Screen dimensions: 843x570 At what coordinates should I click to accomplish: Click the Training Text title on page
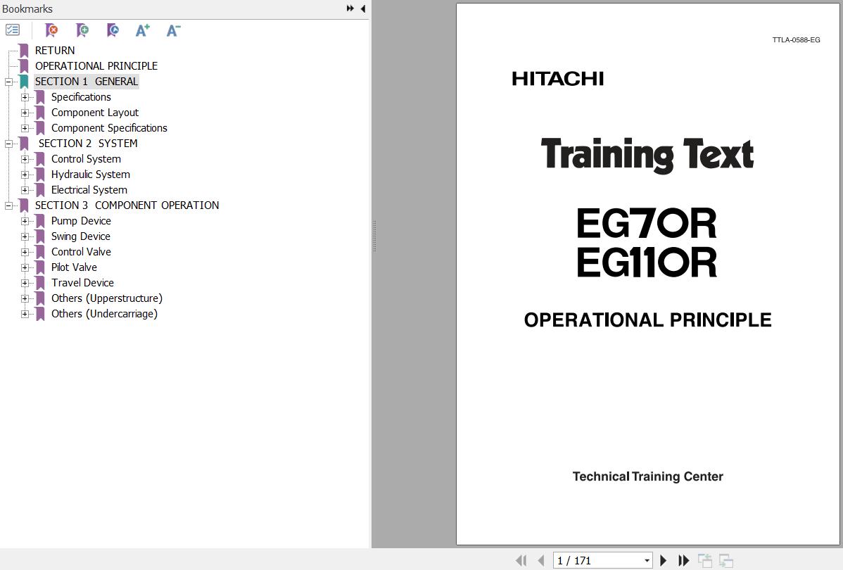coord(647,155)
